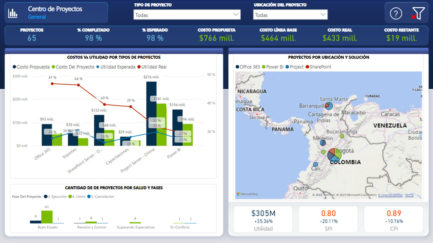Click the Medellín pie marker on the map
This screenshot has width=433, height=243.
pos(323,143)
